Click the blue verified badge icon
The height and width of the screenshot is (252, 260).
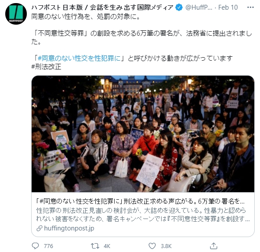[x=179, y=7]
